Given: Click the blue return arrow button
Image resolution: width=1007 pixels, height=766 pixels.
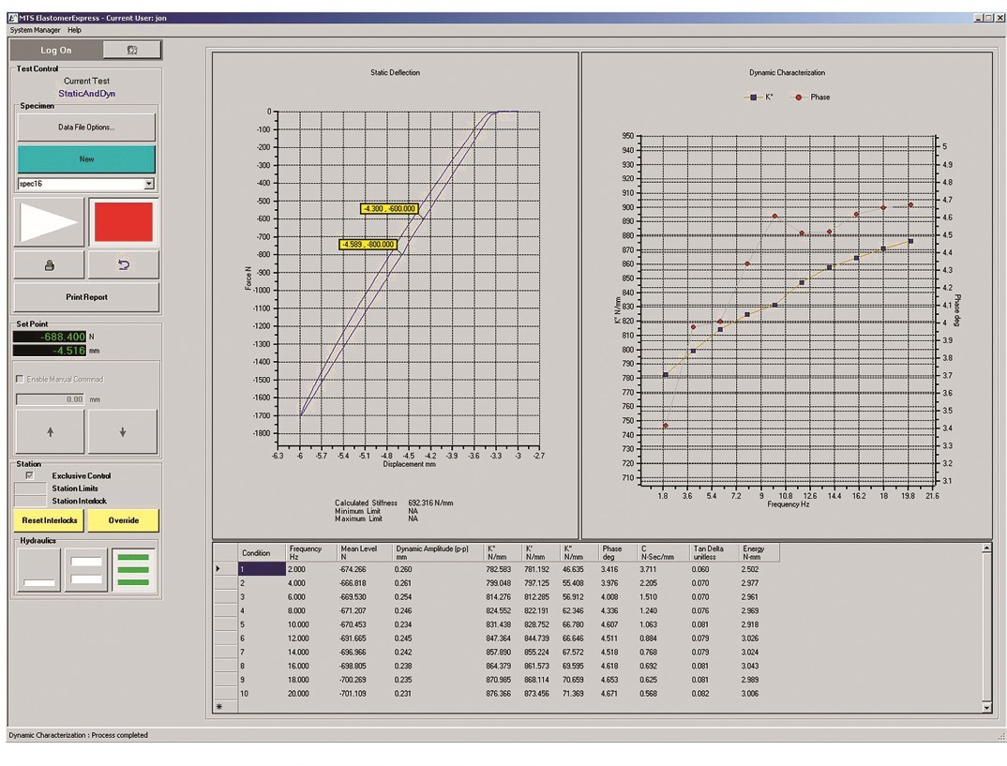Looking at the screenshot, I should pyautogui.click(x=123, y=265).
